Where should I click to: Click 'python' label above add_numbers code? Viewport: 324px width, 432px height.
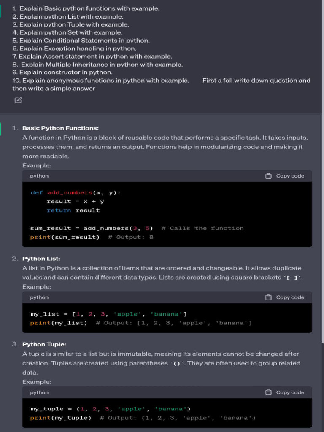point(39,176)
